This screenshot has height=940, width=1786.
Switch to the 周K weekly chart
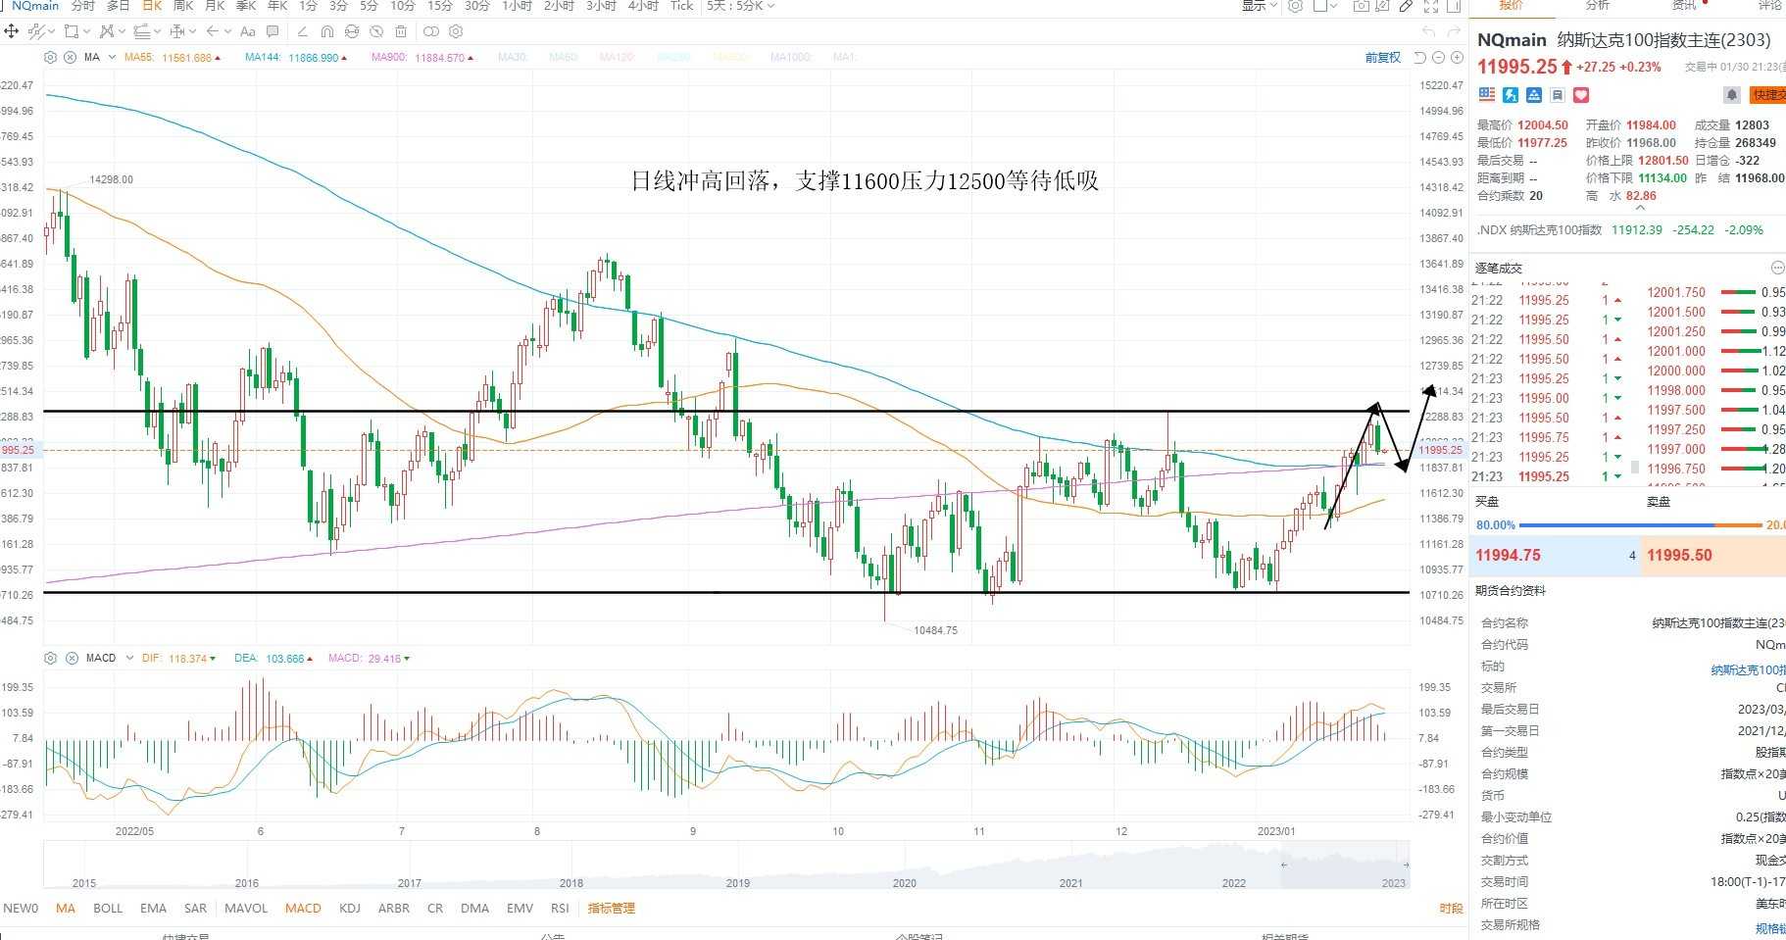click(183, 6)
